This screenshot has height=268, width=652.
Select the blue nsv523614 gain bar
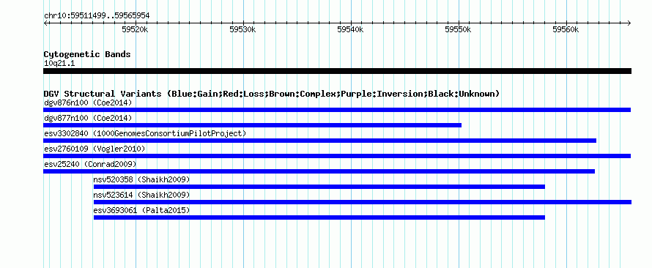click(x=363, y=202)
